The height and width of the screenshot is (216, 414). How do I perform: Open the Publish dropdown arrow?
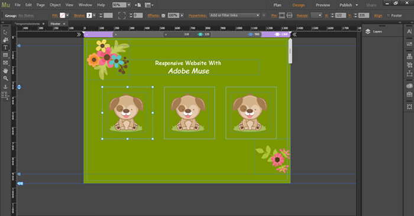[357, 5]
